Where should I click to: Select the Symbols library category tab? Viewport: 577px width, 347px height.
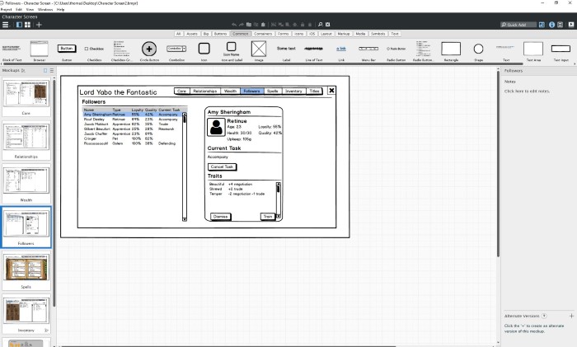378,34
